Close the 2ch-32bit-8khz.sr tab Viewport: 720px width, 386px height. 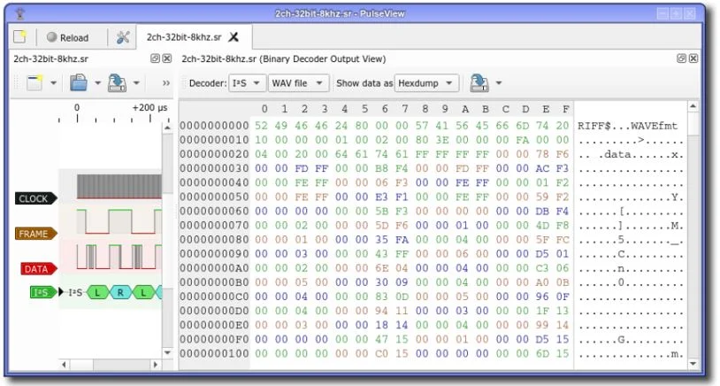click(234, 37)
